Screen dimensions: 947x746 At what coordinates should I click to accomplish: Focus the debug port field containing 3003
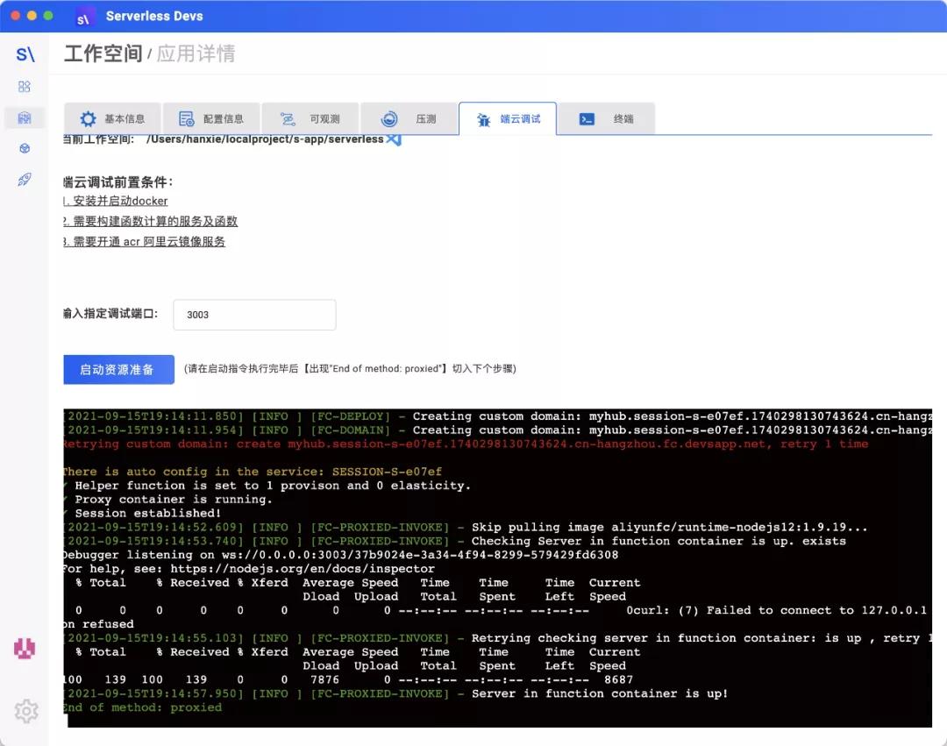254,315
